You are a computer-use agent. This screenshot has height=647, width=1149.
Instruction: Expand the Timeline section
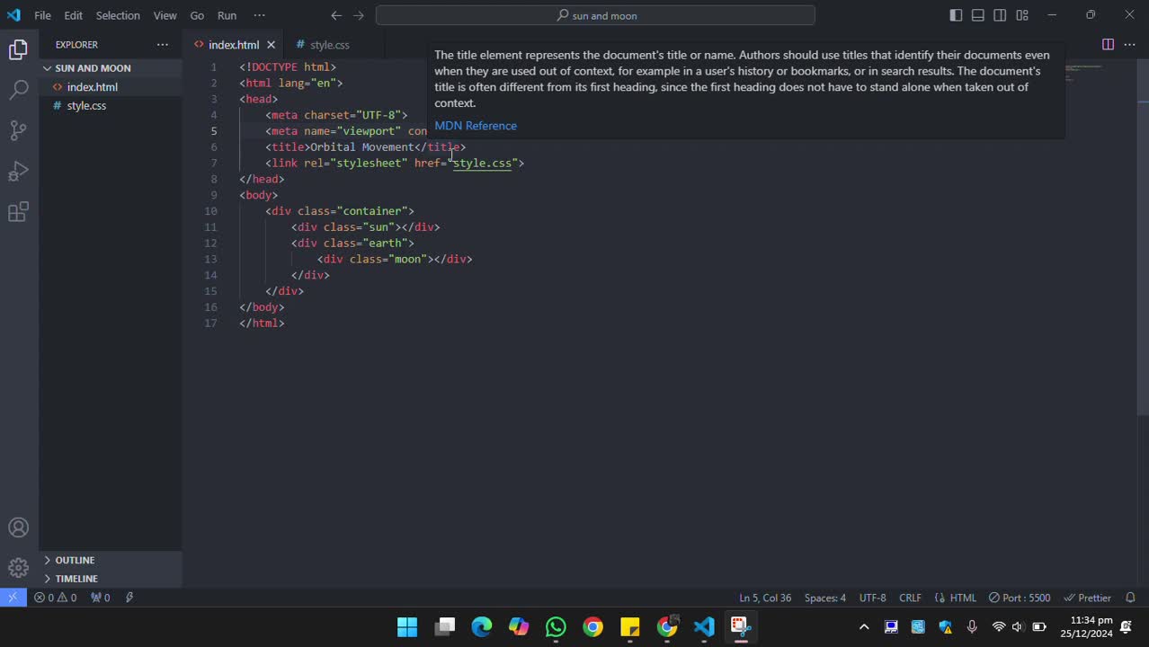point(76,579)
